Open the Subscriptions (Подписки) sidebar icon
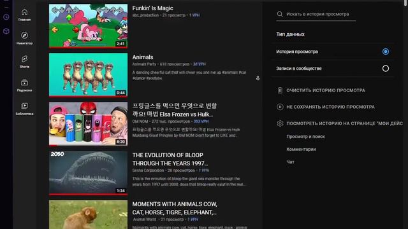This screenshot has height=229, width=408. [x=24, y=85]
